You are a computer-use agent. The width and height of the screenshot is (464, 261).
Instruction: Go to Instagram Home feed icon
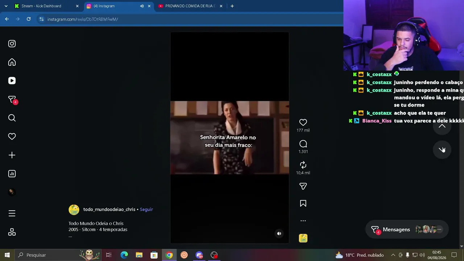click(12, 62)
